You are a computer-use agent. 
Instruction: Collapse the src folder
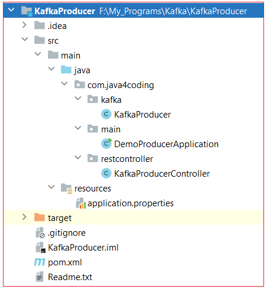25,39
